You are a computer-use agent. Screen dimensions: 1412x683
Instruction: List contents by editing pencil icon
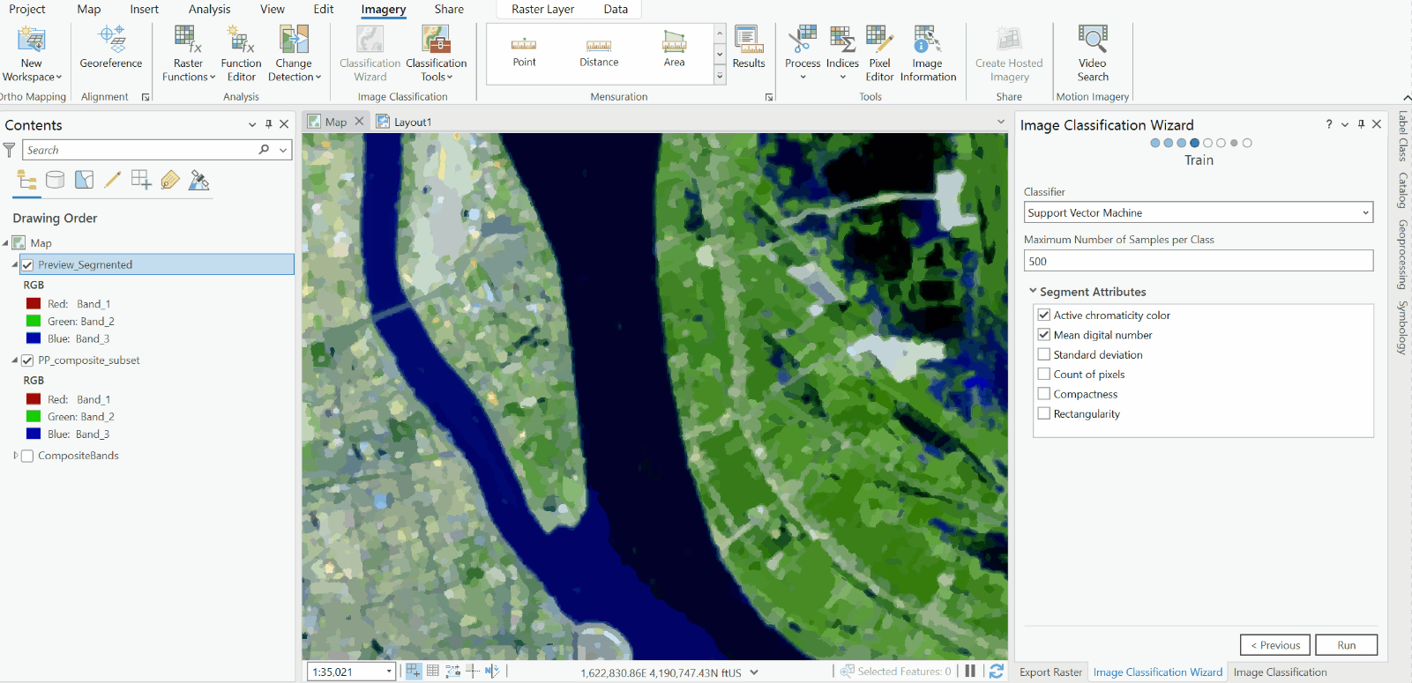[112, 181]
